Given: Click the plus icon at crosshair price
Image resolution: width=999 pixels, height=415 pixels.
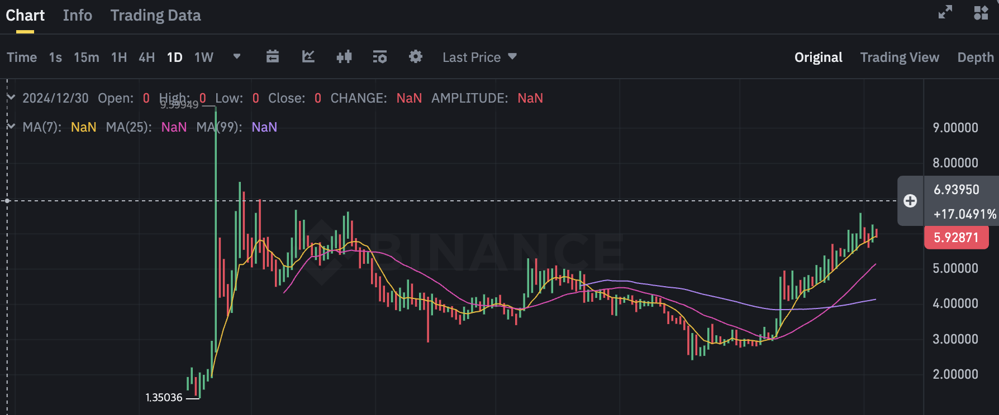Looking at the screenshot, I should (910, 201).
